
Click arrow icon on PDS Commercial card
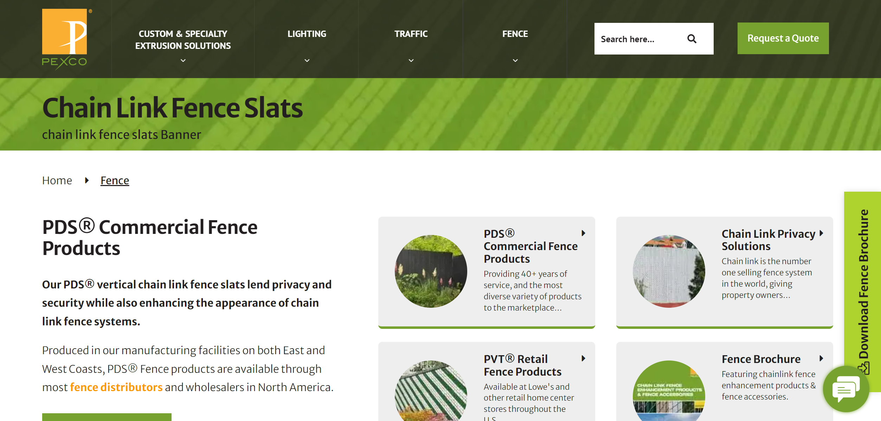(583, 233)
